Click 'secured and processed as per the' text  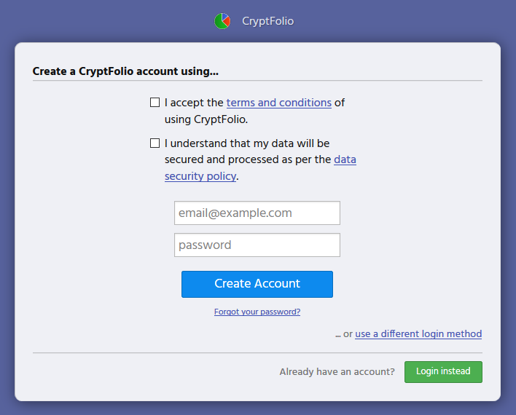coord(248,159)
